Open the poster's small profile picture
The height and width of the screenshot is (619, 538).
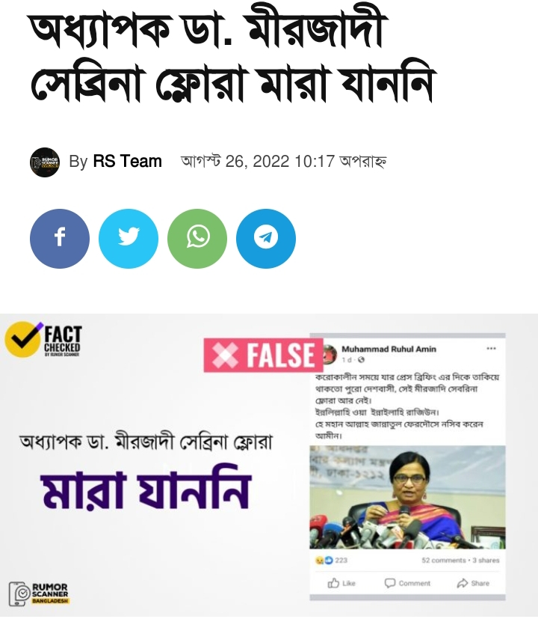(x=330, y=353)
